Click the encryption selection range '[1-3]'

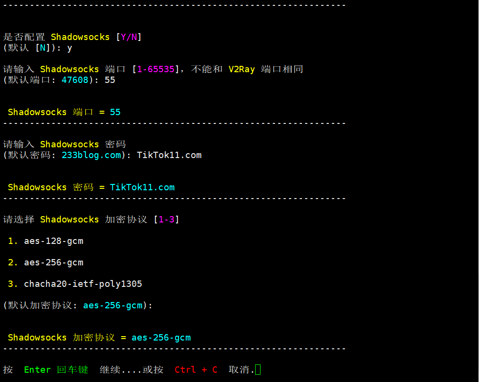(167, 220)
